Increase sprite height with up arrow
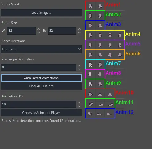The width and height of the screenshot is (152, 149). [x=79, y=29]
